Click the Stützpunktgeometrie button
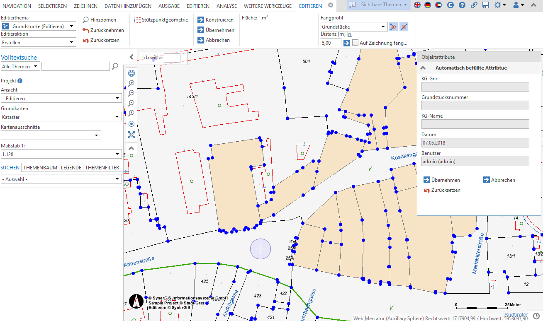Image resolution: width=543 pixels, height=321 pixels. (x=161, y=20)
